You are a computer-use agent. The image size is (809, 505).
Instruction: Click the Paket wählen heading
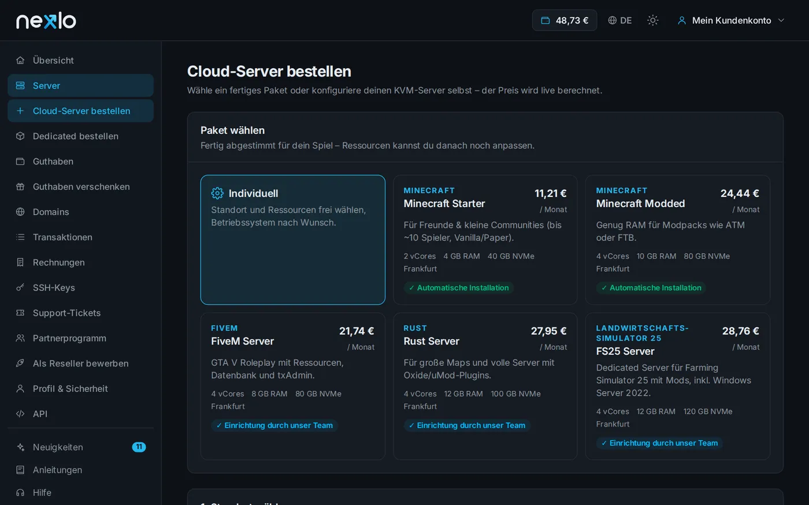coord(233,130)
